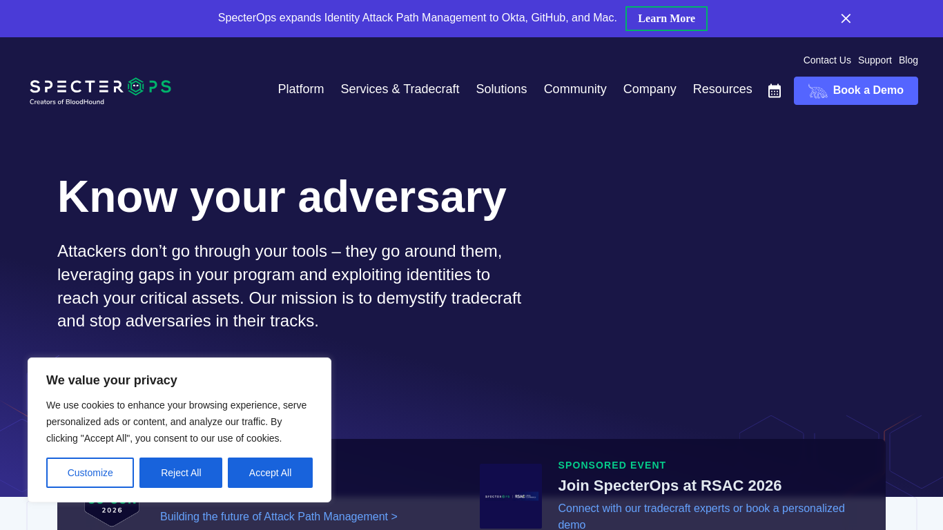Click the We use cookies consent paragraph
Screen dimensions: 943x530
pyautogui.click(x=177, y=422)
